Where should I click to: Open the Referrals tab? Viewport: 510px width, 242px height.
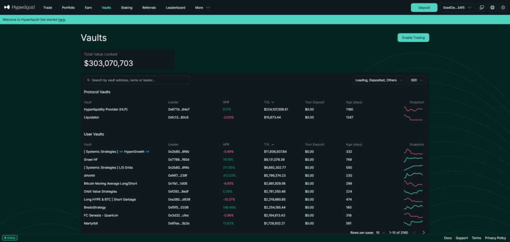click(x=149, y=7)
